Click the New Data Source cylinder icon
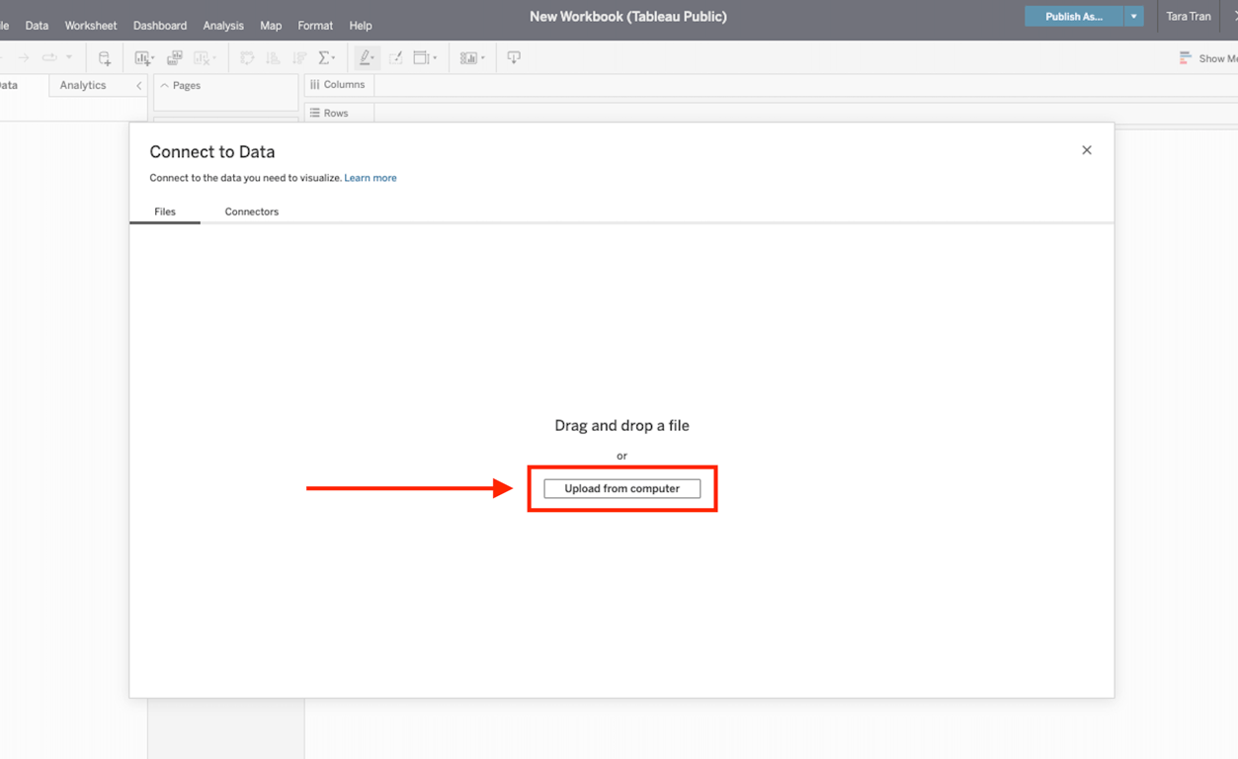 coord(104,58)
